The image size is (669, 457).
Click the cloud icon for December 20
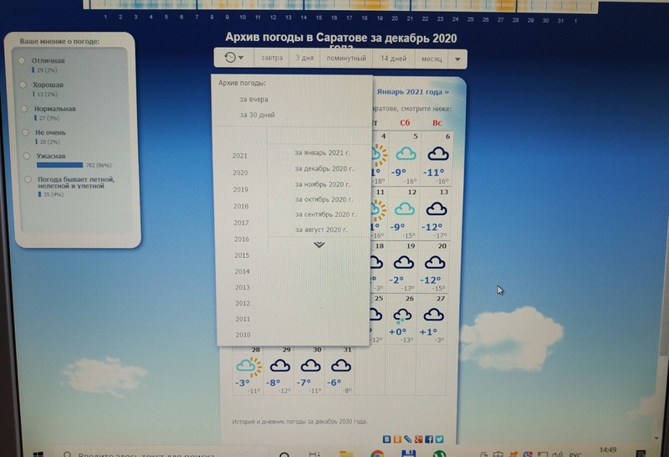435,262
